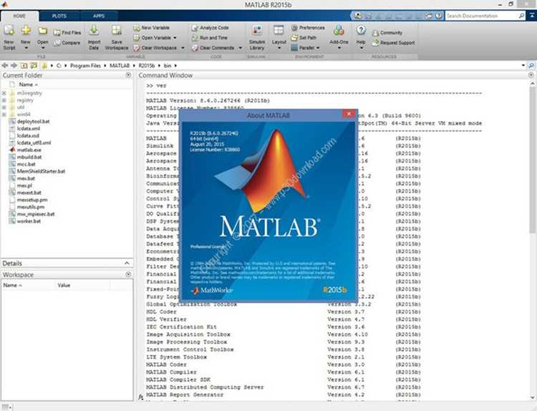Viewport: 537px width, 411px height.
Task: Collapse the Details panel chevron
Action: [x=127, y=263]
